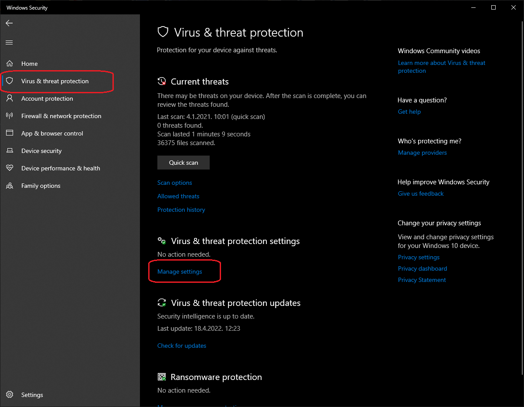Select Device security section

click(41, 151)
